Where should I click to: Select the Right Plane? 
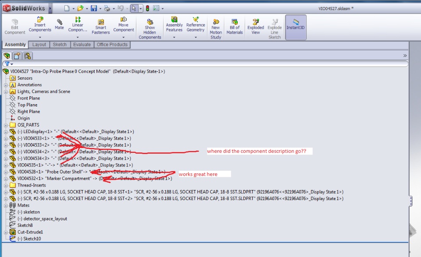point(25,112)
